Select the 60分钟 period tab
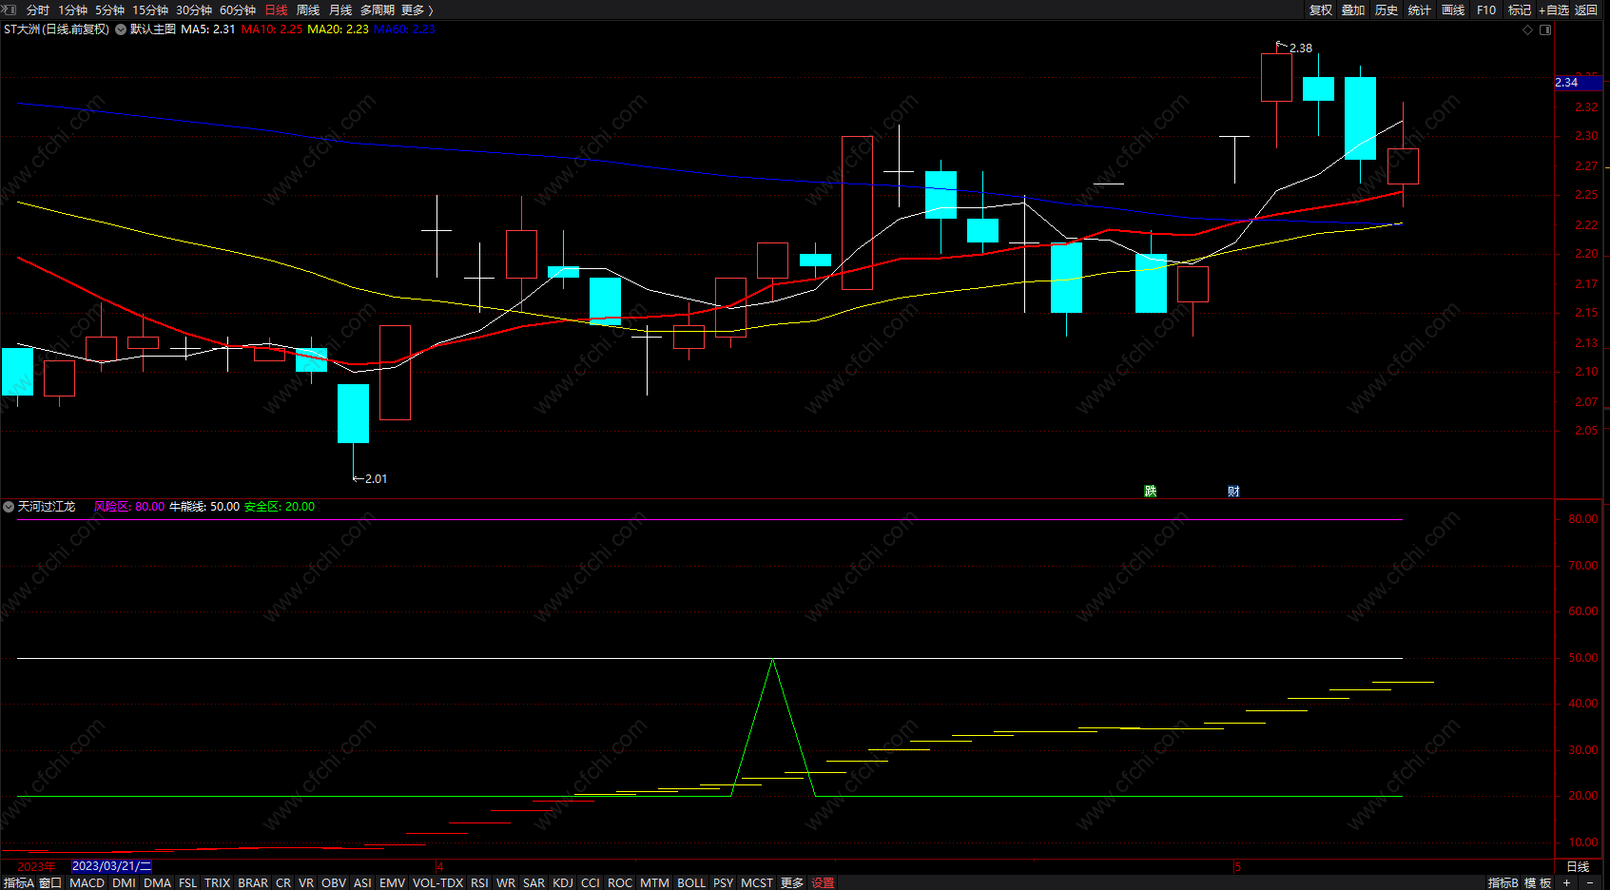Viewport: 1610px width, 890px height. [x=238, y=10]
